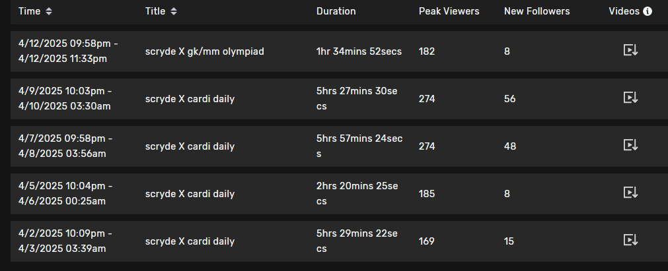Click the 56 new followers value

(x=509, y=99)
